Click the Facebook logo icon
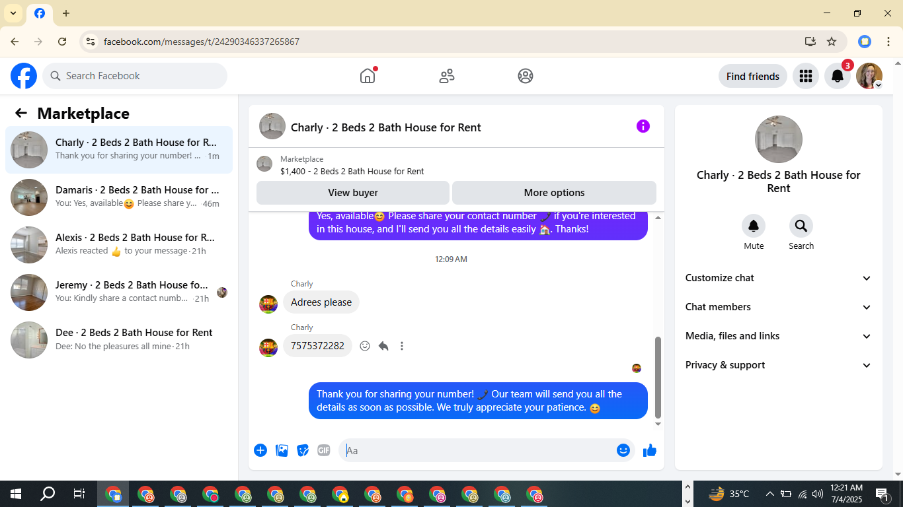Viewport: 903px width, 507px height. (24, 76)
